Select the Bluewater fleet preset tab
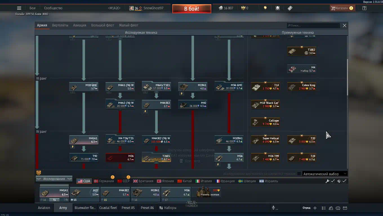The image size is (383, 216). [85, 208]
